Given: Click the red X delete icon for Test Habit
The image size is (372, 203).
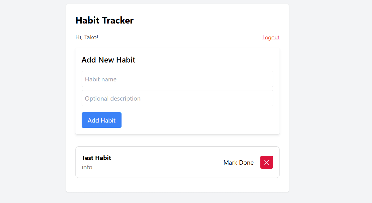Looking at the screenshot, I should [267, 162].
